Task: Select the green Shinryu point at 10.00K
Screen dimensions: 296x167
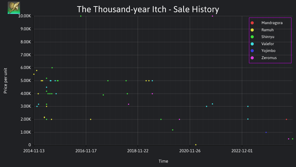Action: coord(81,16)
